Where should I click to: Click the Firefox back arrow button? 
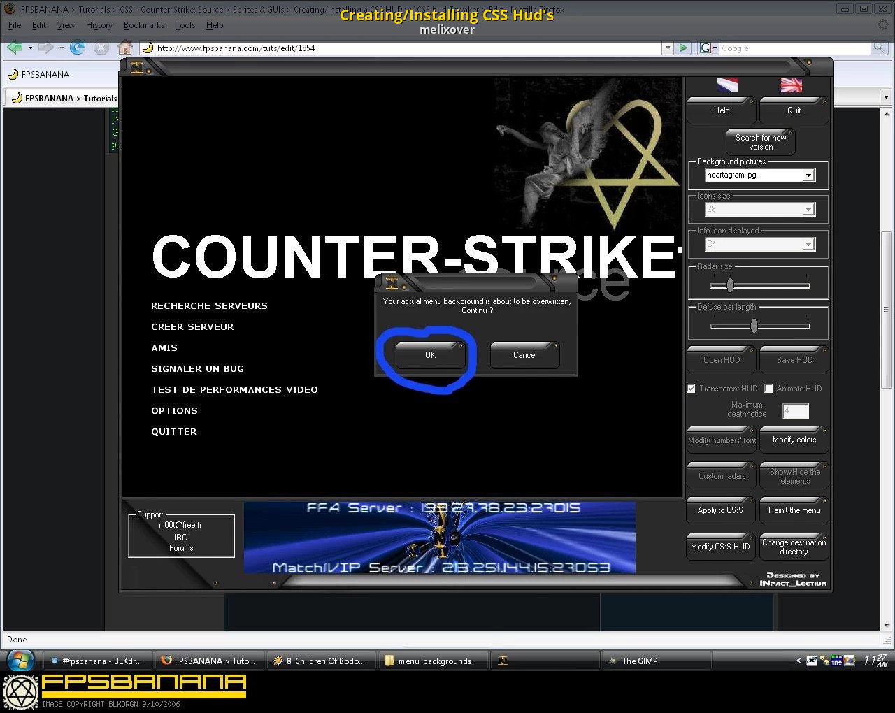coord(15,48)
